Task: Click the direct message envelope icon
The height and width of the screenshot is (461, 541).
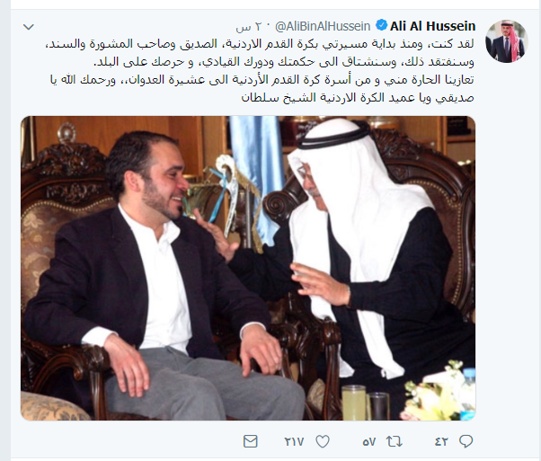Action: tap(251, 441)
